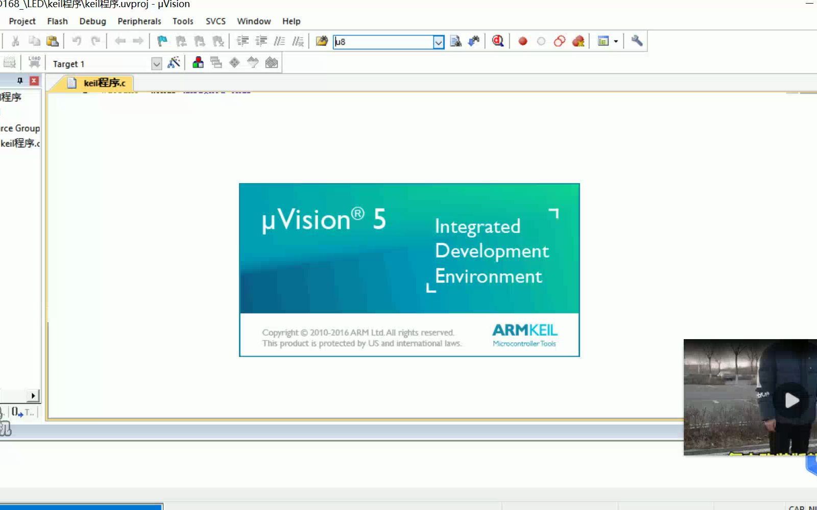Open Find in Files icon

[322, 41]
